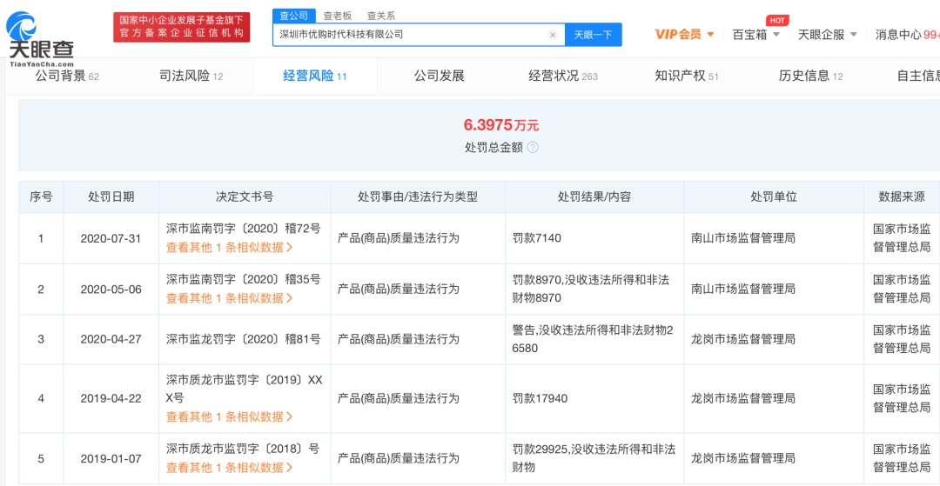Click the 处罚结果/内容 column header
The width and height of the screenshot is (940, 486).
(x=594, y=196)
